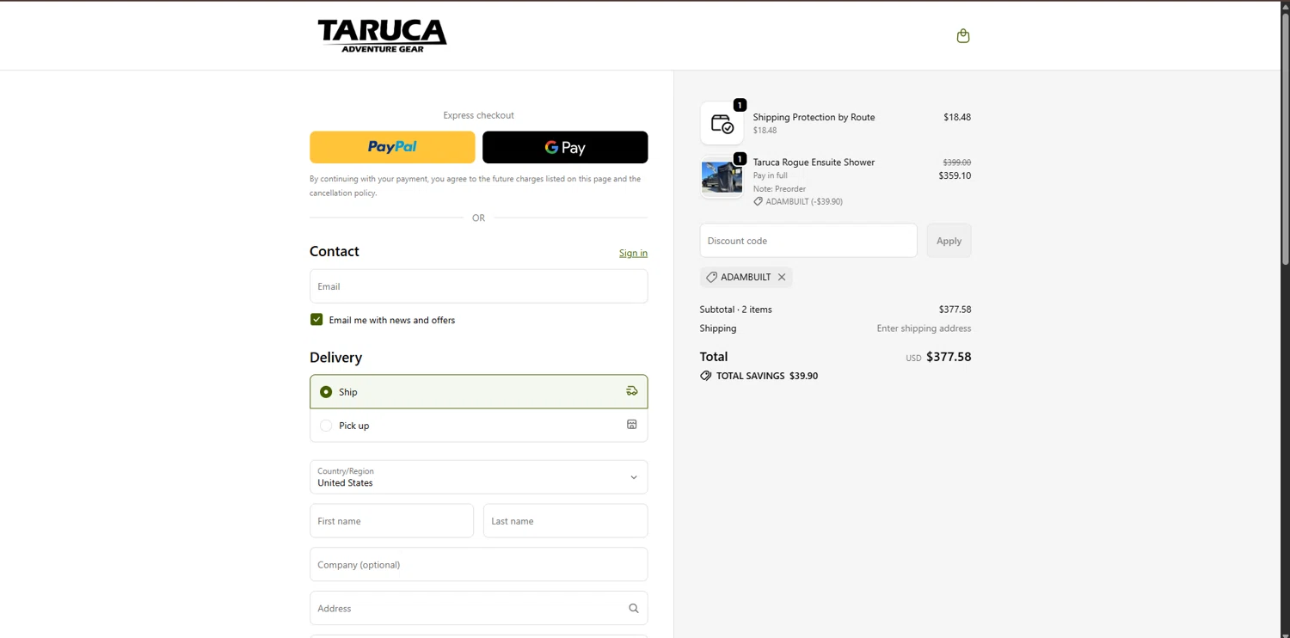The image size is (1290, 638).
Task: Select the Ship delivery radio option
Action: pos(326,392)
